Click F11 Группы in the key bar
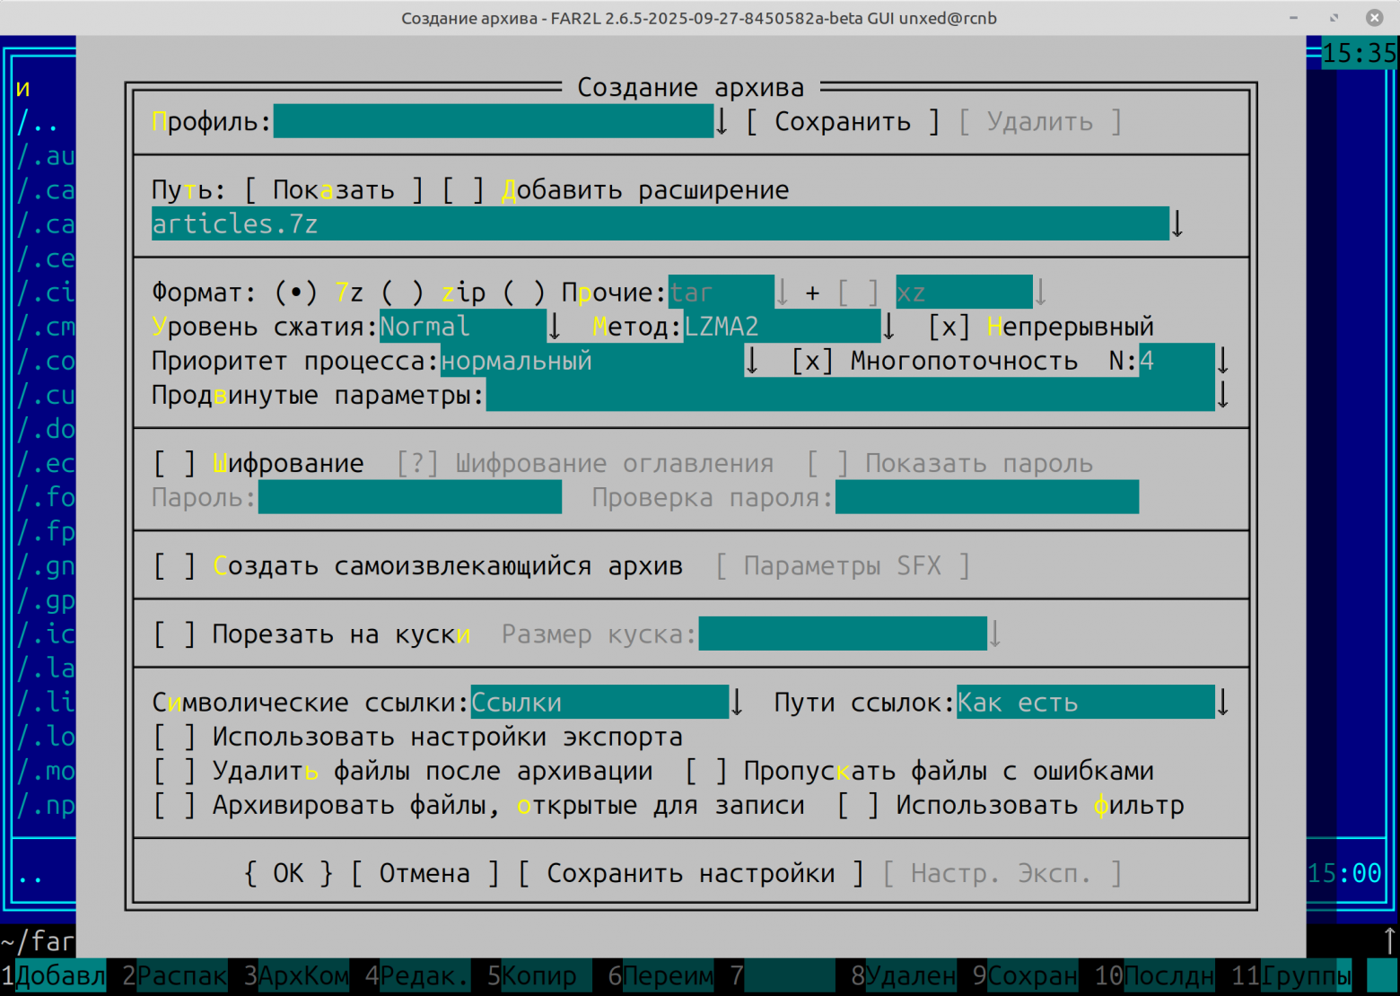The width and height of the screenshot is (1400, 996). pos(1291,976)
